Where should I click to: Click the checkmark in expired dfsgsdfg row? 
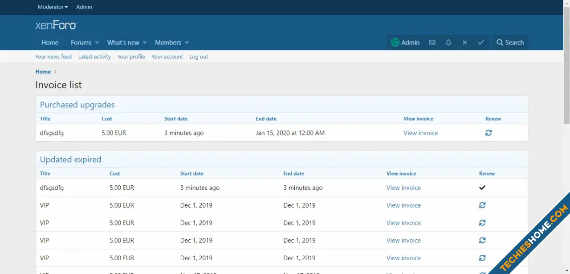[482, 188]
